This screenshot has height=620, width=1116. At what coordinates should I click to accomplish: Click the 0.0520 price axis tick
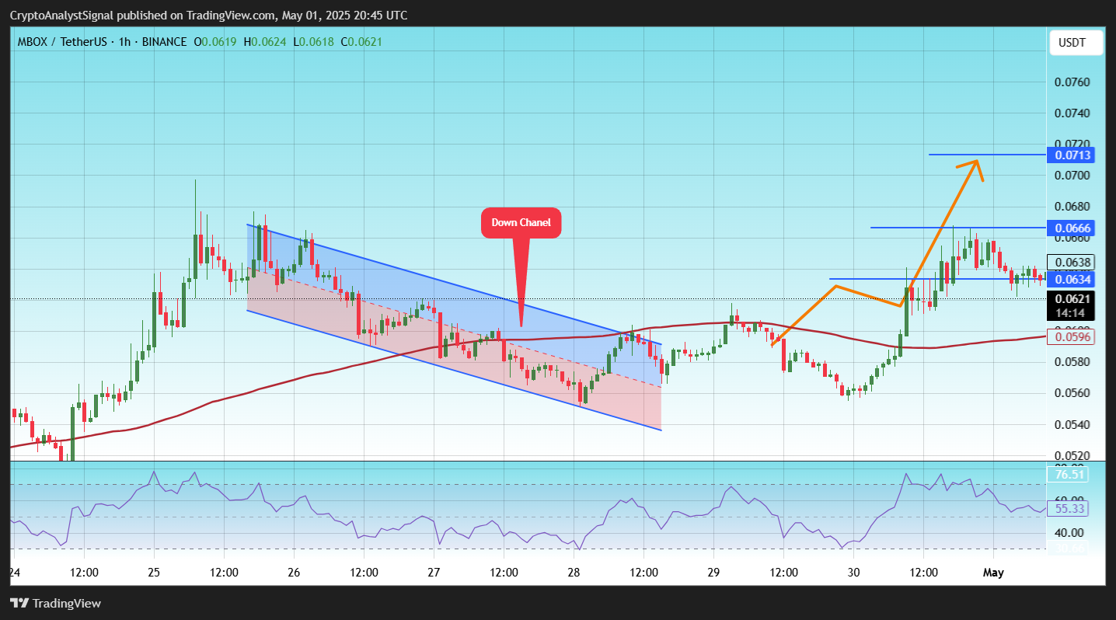point(1073,455)
